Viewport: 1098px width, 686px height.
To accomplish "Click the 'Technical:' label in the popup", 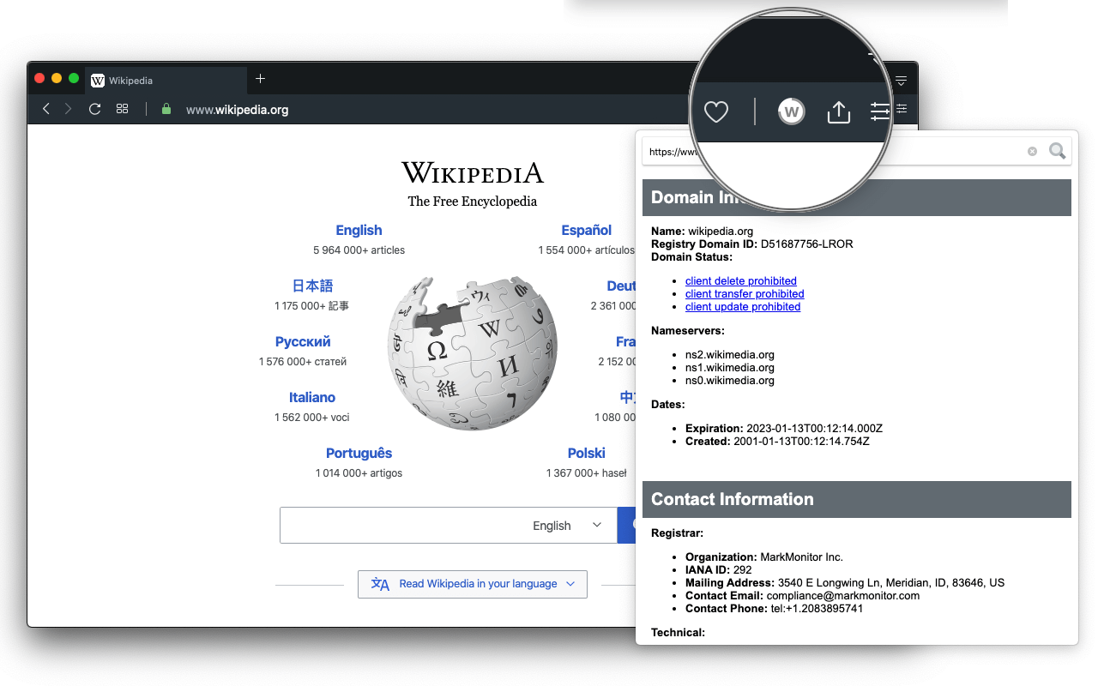I will pyautogui.click(x=678, y=633).
